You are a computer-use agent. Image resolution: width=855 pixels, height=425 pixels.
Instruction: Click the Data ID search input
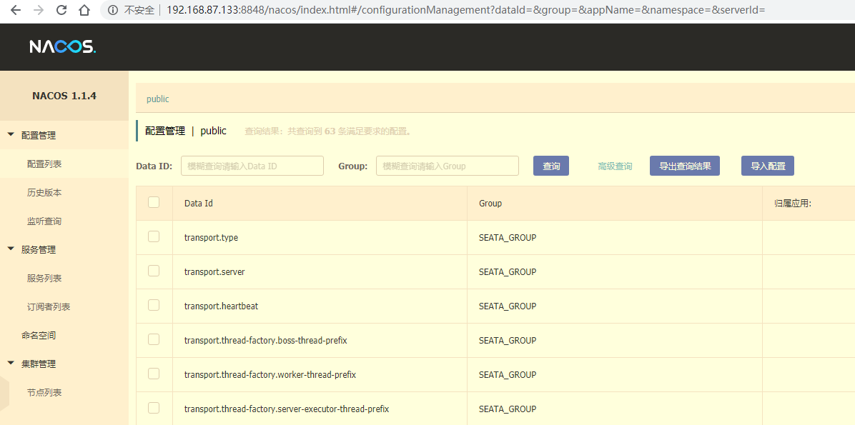tap(252, 165)
